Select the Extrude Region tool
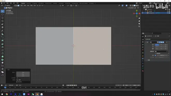 pos(3,41)
